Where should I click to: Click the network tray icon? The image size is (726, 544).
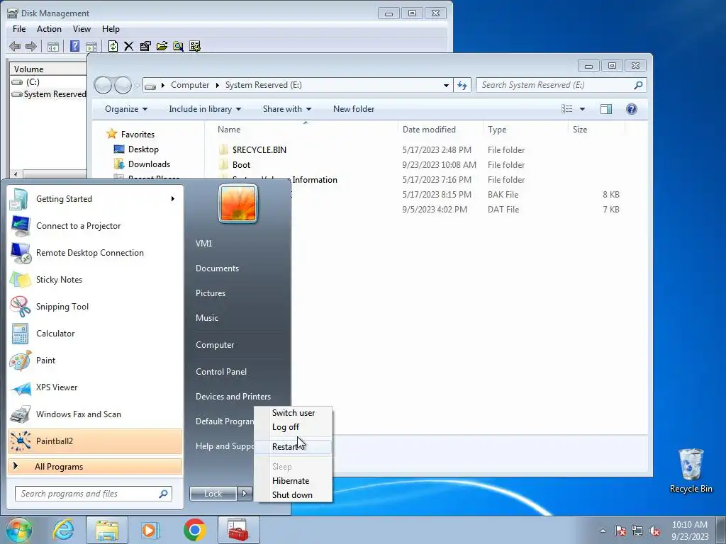point(637,531)
